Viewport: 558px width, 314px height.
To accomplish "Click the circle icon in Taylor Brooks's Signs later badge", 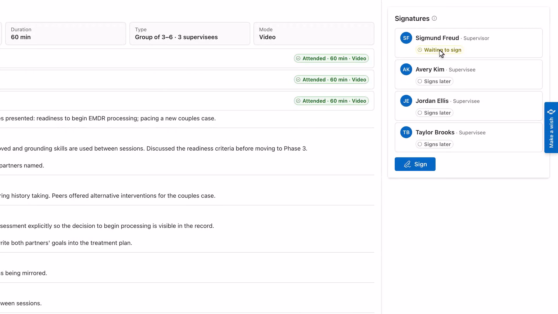I will point(420,144).
